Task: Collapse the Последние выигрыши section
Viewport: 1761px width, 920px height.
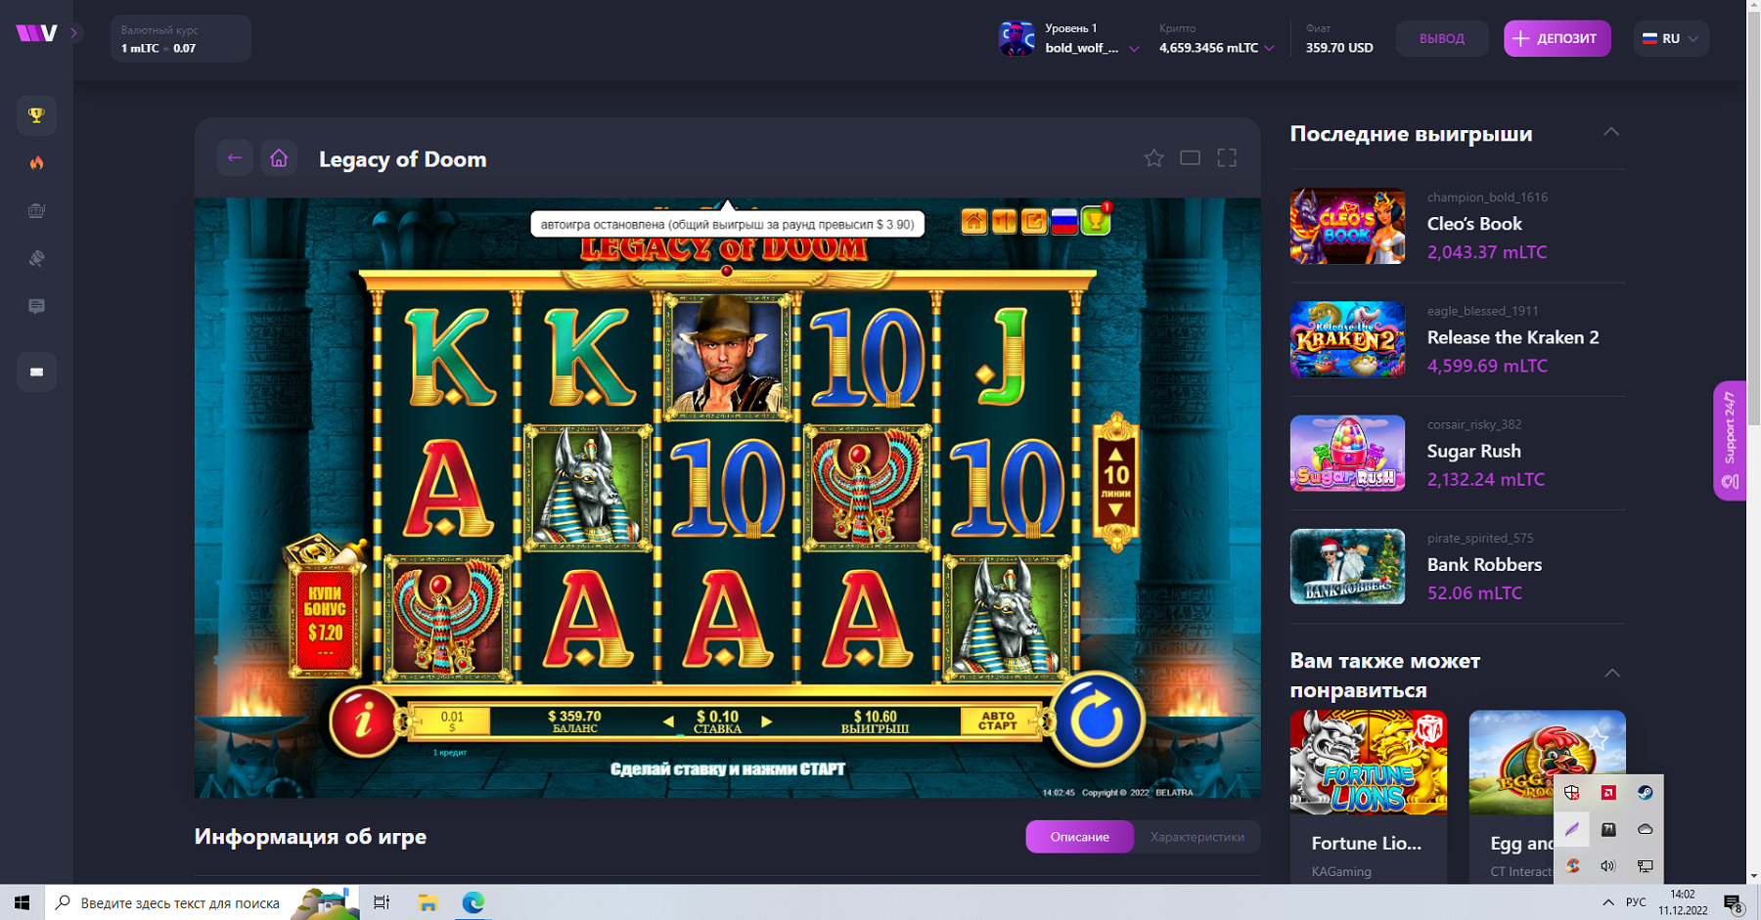Action: tap(1611, 132)
